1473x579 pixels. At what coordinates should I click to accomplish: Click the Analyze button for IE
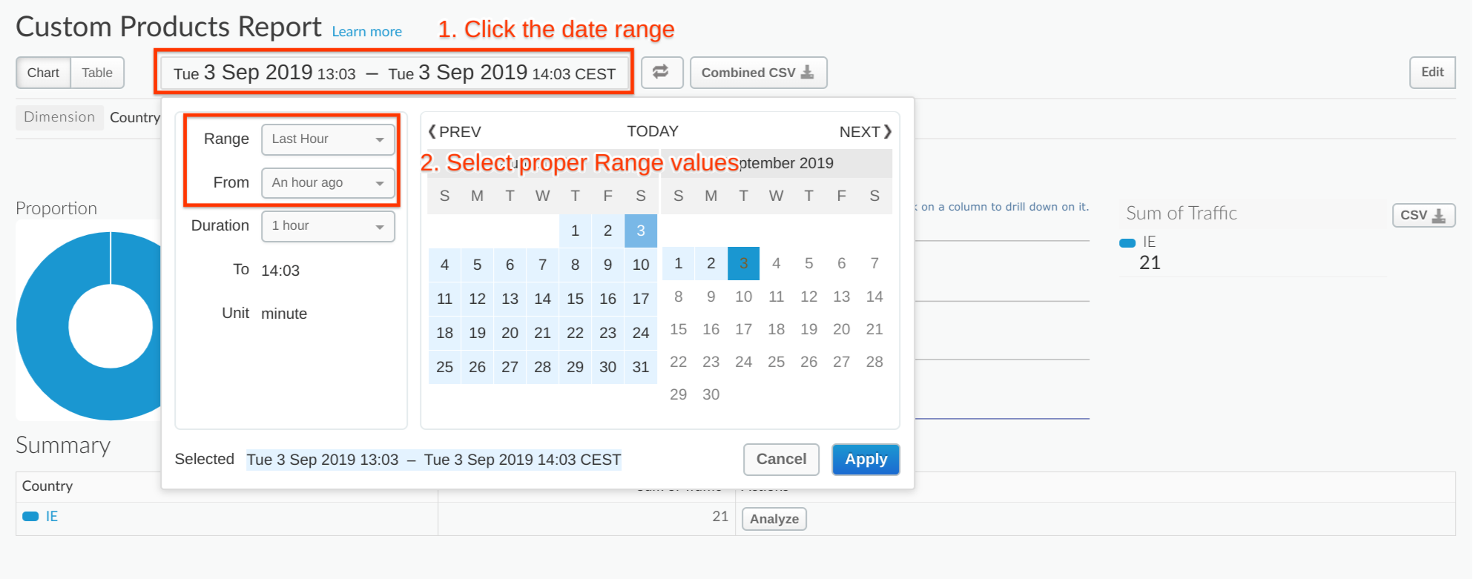pyautogui.click(x=774, y=519)
